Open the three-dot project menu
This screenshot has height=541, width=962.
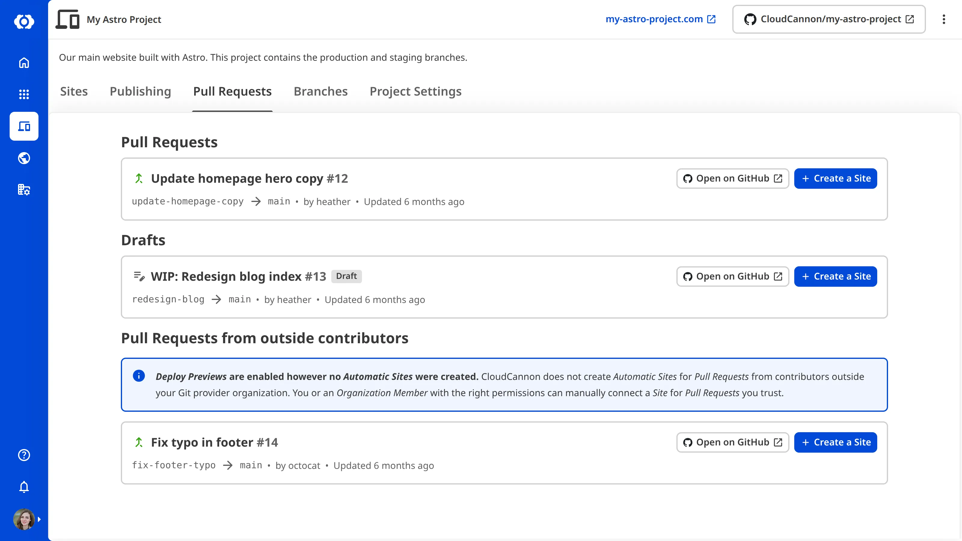[944, 20]
